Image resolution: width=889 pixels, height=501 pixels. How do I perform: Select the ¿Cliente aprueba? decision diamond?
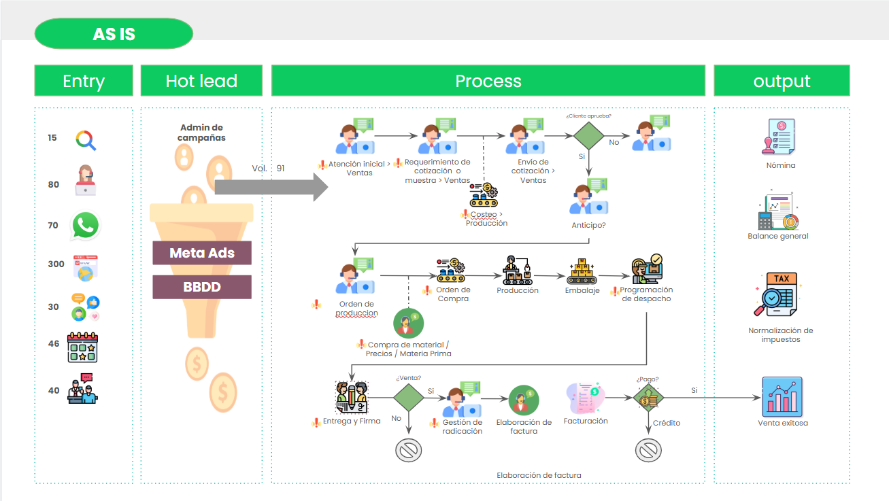click(x=588, y=135)
